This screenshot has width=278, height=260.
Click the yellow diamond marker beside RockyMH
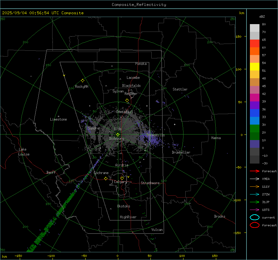(x=82, y=81)
